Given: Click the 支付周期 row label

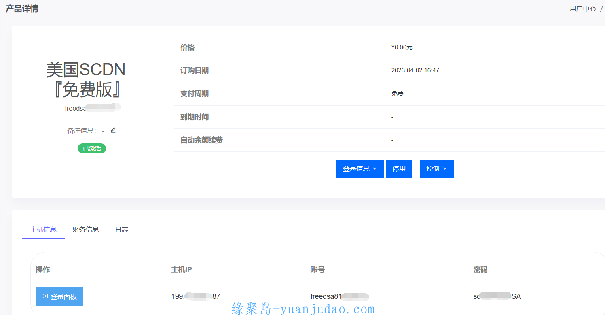Looking at the screenshot, I should [x=195, y=94].
